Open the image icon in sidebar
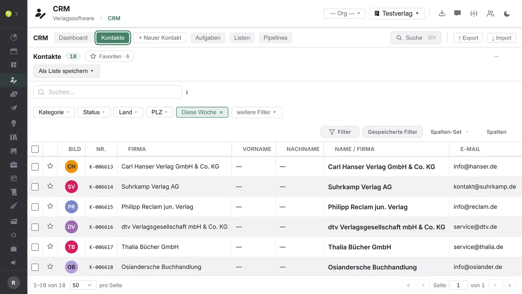 [x=13, y=151]
